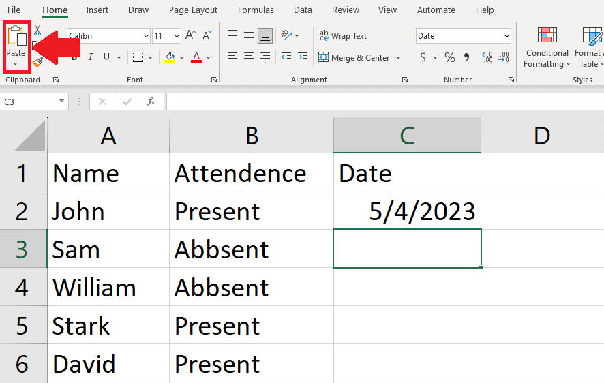Click the Cut scissors icon
The width and height of the screenshot is (604, 383).
click(x=37, y=31)
